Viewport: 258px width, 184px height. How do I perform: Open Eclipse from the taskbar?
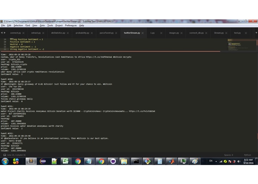click(x=43, y=161)
